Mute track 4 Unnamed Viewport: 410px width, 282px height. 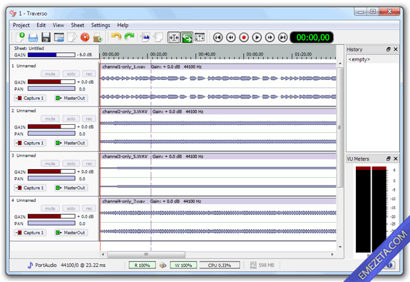point(50,208)
